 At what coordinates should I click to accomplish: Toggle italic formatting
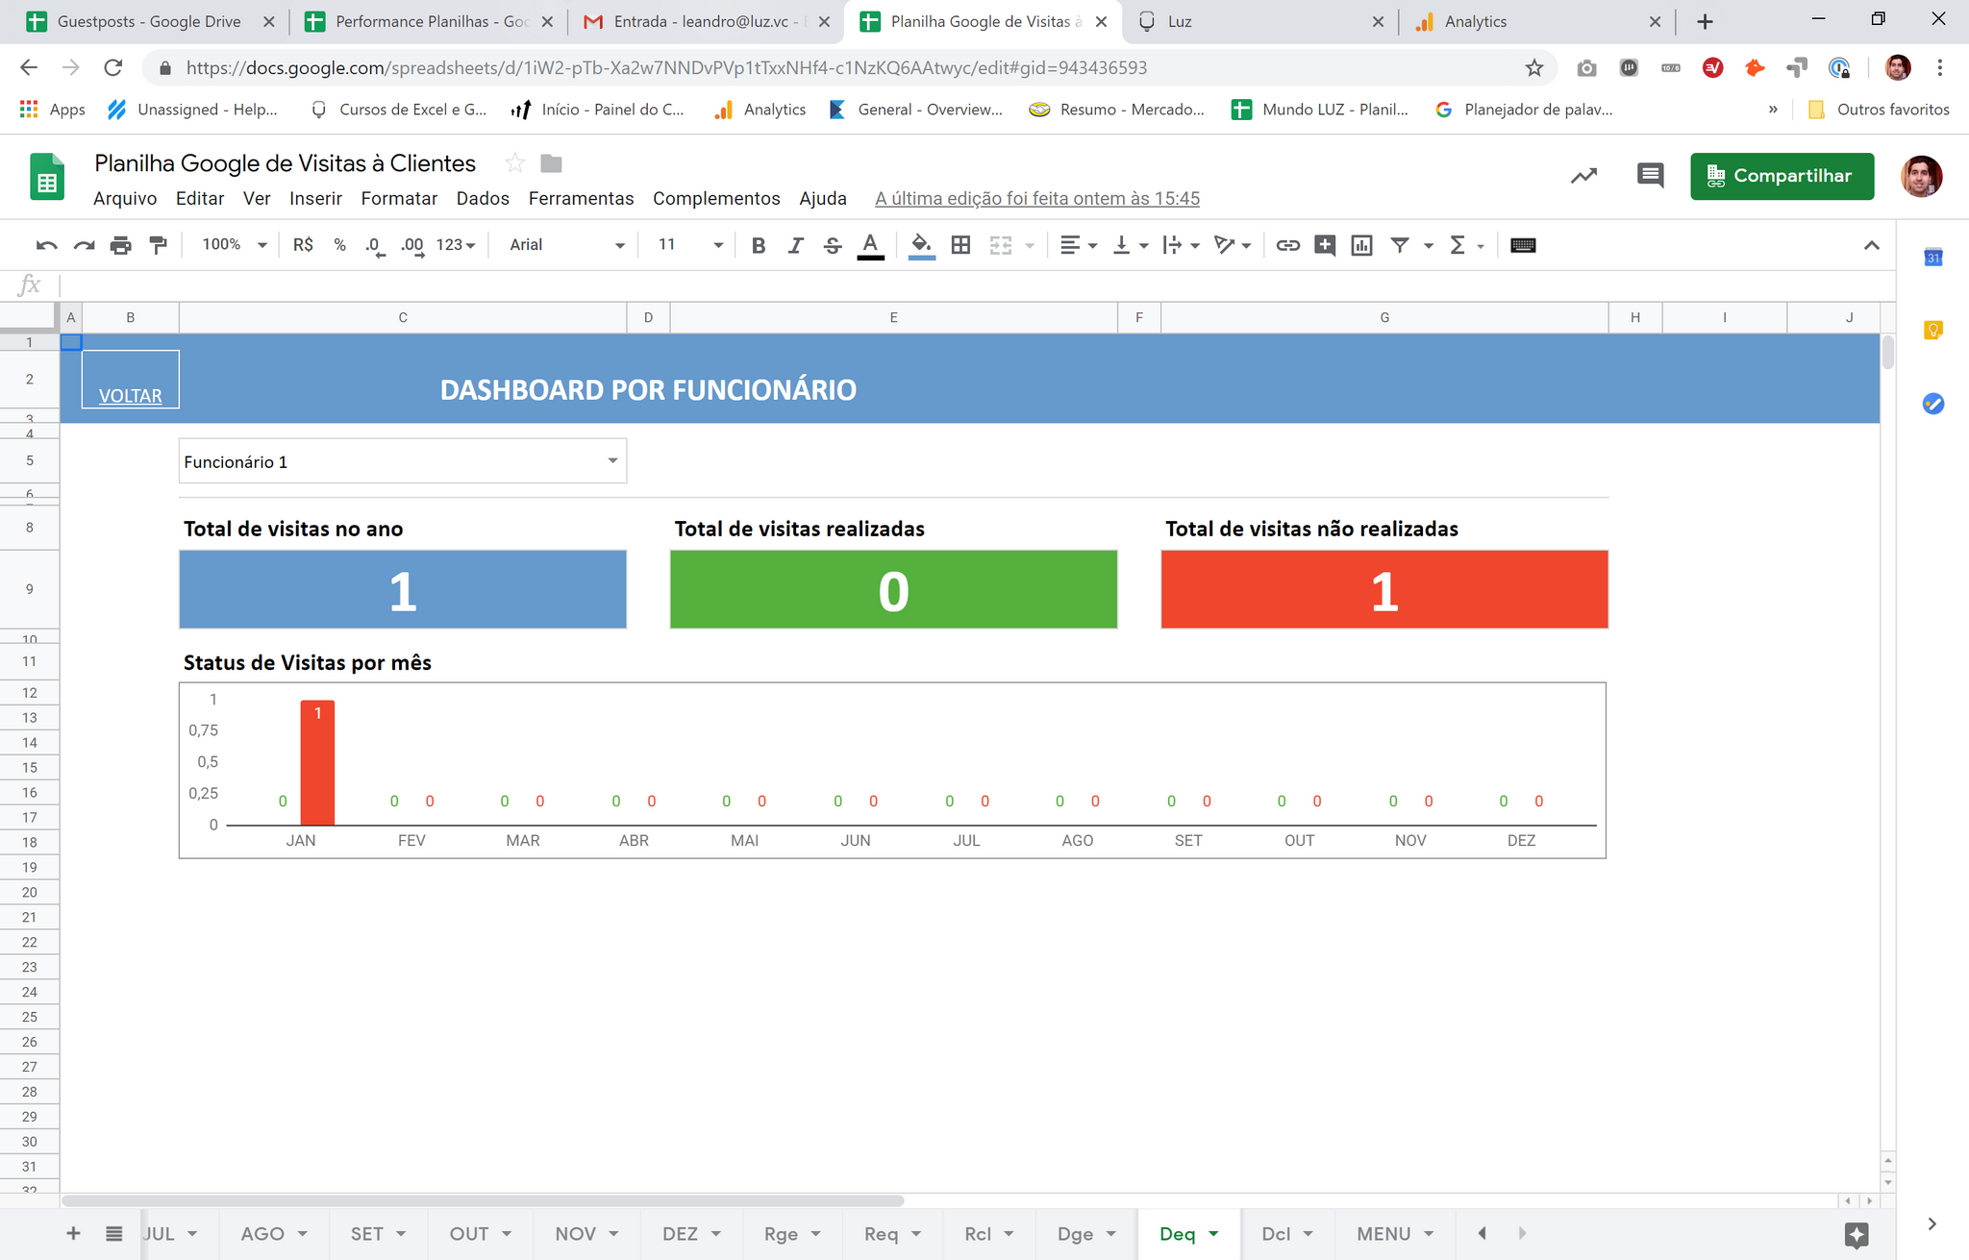(x=795, y=245)
